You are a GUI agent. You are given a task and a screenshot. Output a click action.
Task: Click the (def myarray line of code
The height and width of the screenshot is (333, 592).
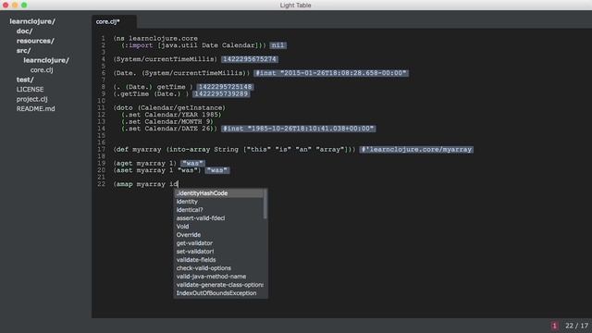[234, 150]
